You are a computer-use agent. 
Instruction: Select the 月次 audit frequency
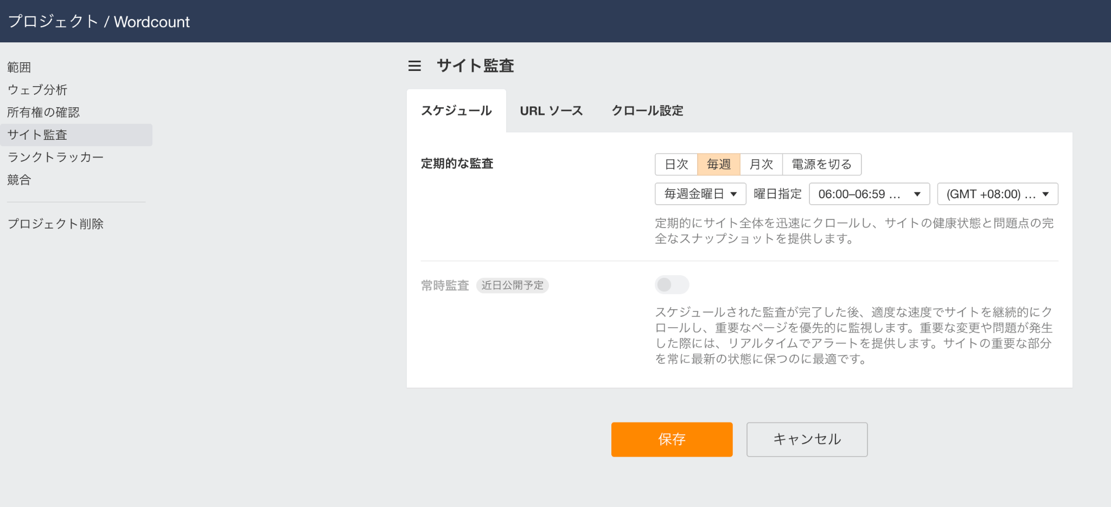coord(761,164)
